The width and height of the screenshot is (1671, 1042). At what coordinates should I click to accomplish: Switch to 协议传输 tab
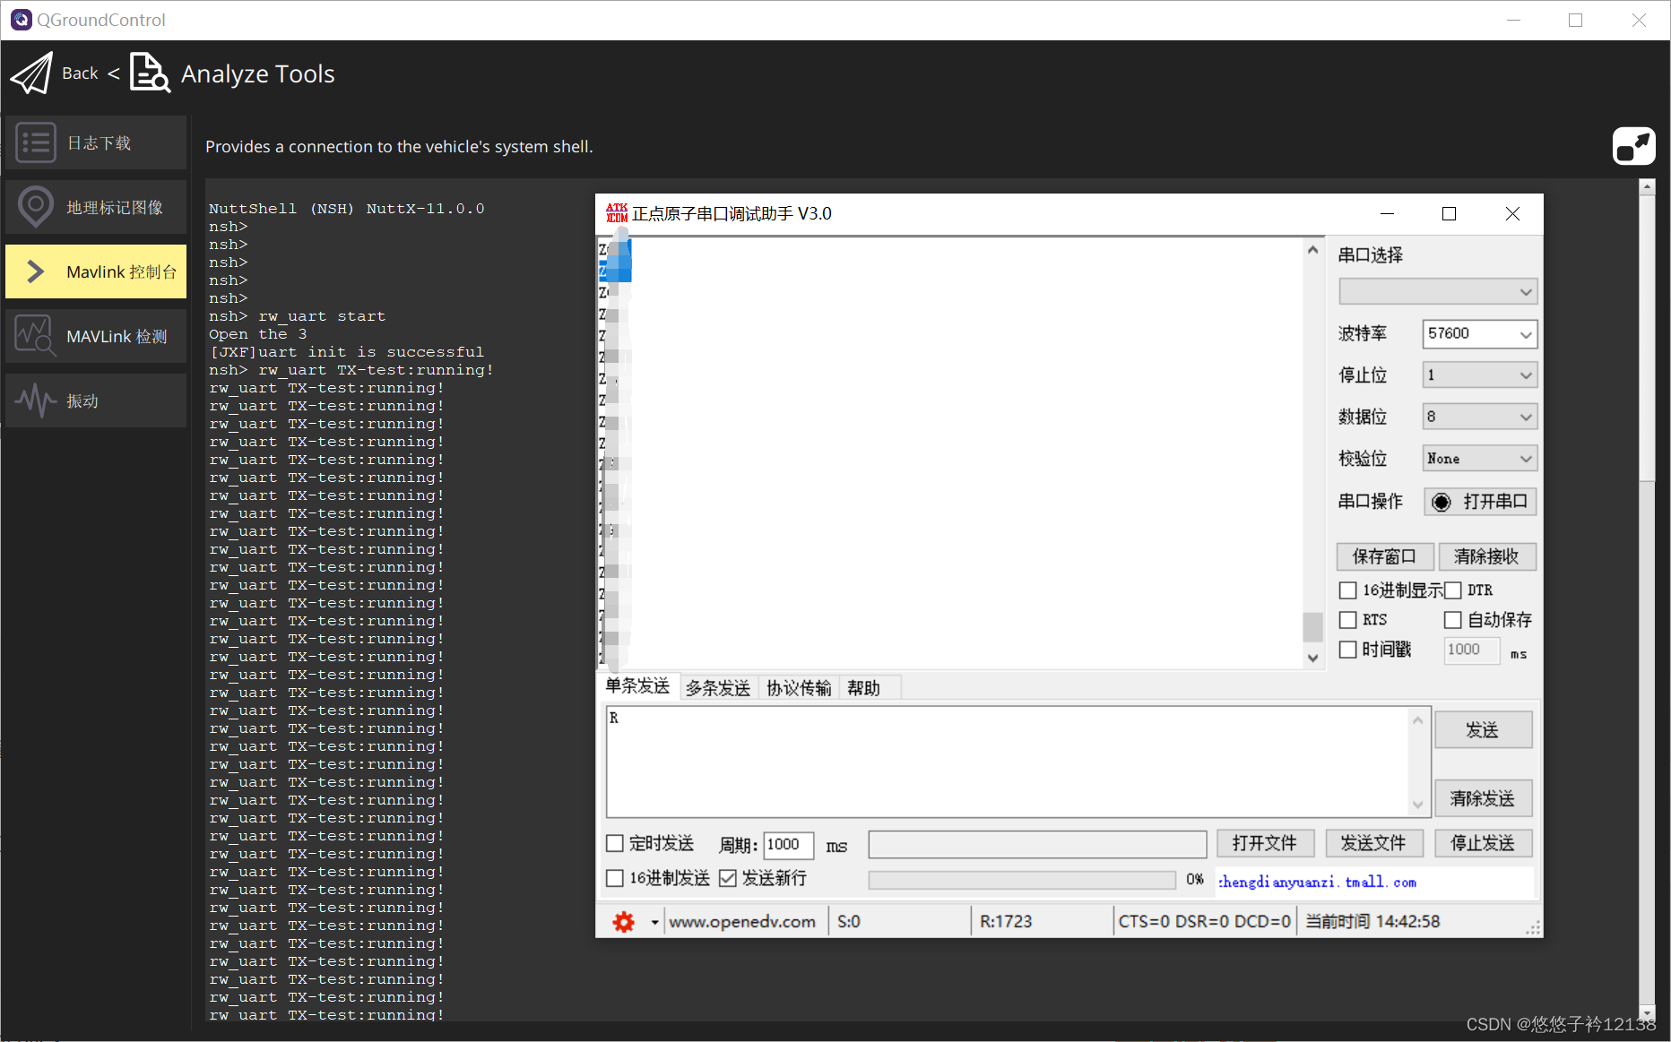point(799,688)
